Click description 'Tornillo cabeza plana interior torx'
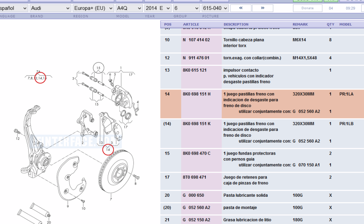 coord(244,43)
